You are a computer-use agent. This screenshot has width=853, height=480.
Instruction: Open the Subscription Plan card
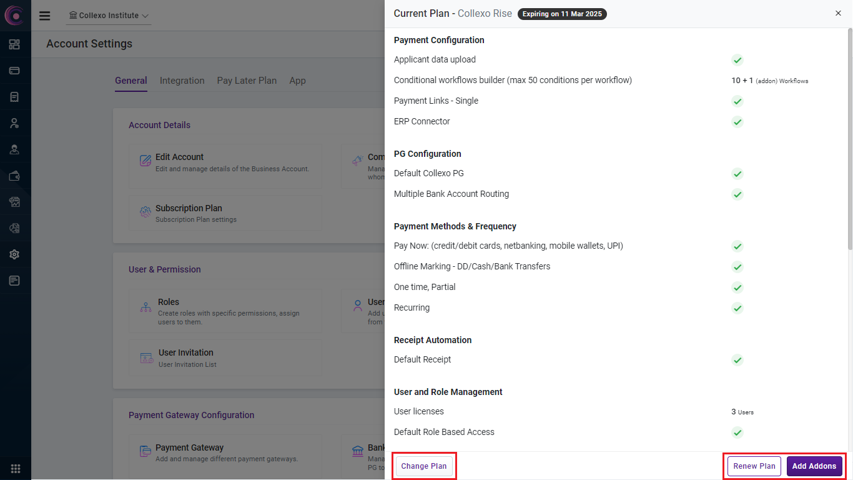[x=225, y=213]
